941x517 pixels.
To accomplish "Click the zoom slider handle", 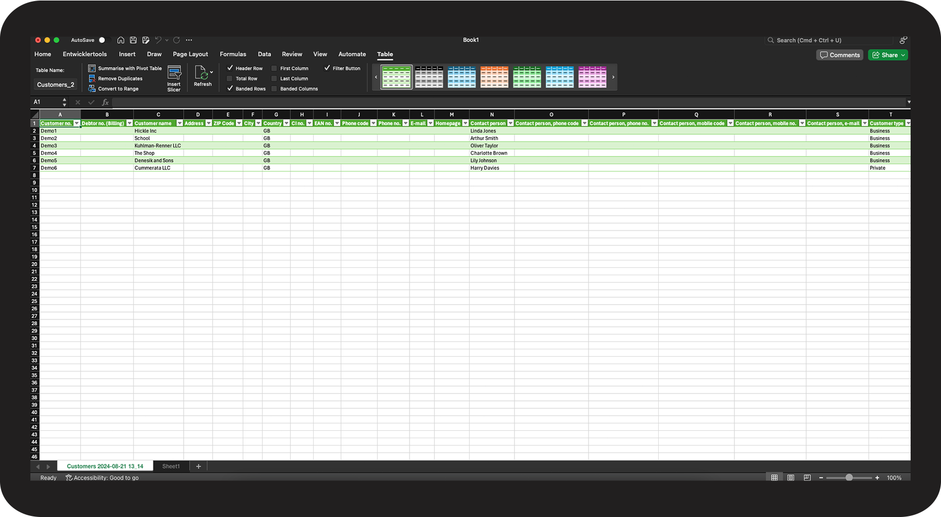I will point(849,478).
